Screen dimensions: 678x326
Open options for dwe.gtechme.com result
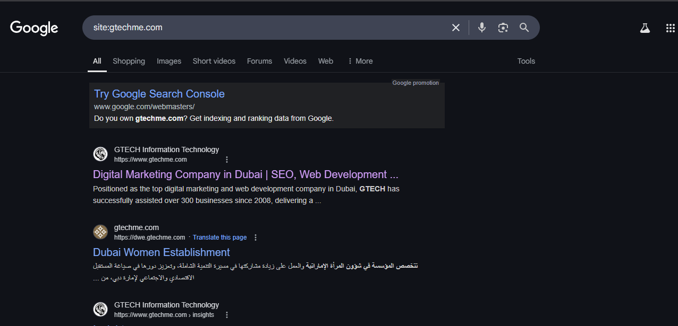[256, 237]
